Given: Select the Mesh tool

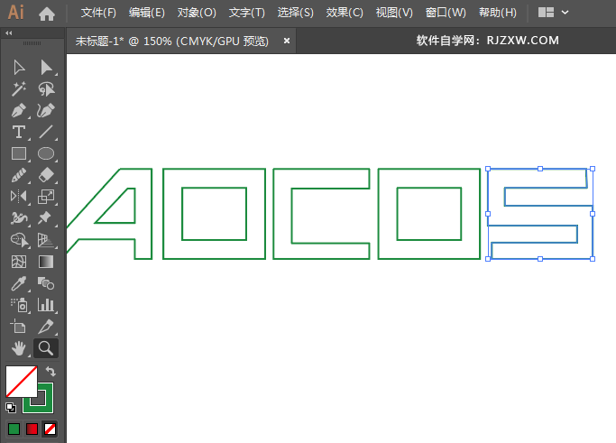Looking at the screenshot, I should pyautogui.click(x=19, y=262).
